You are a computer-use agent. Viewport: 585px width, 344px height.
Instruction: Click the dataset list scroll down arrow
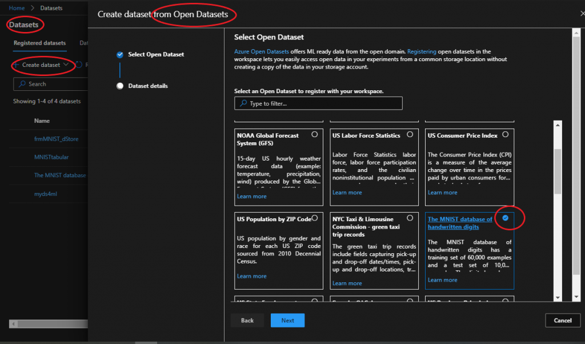[558, 297]
